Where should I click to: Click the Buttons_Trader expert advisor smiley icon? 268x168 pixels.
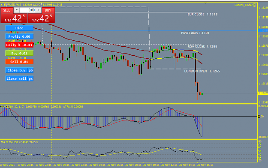[x=255, y=5]
